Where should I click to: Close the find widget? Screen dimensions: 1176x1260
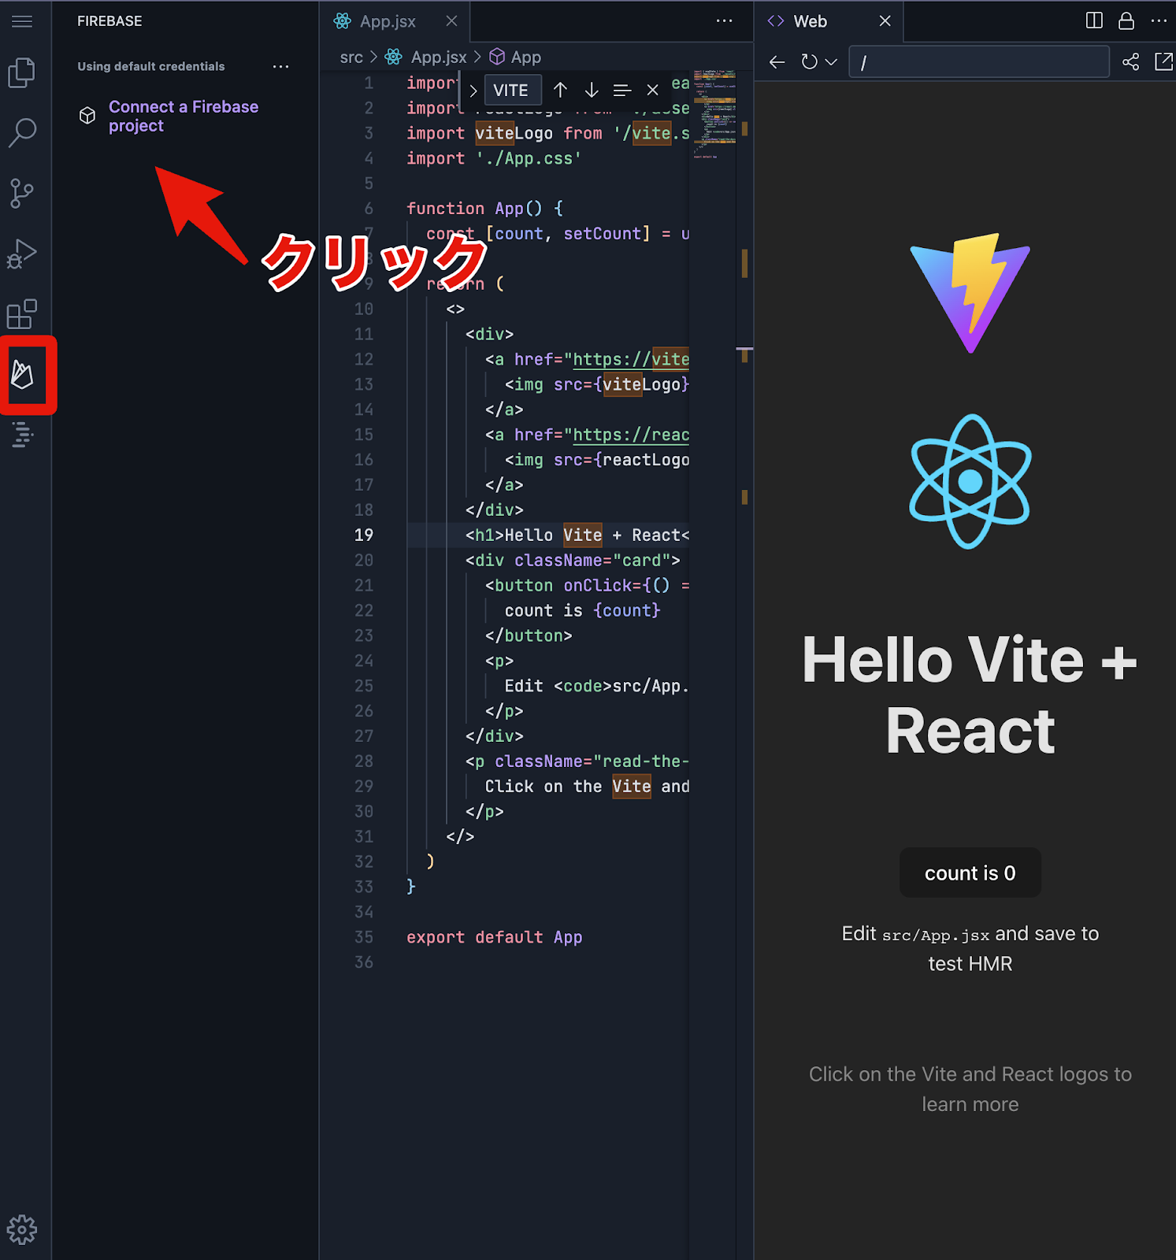pos(652,91)
